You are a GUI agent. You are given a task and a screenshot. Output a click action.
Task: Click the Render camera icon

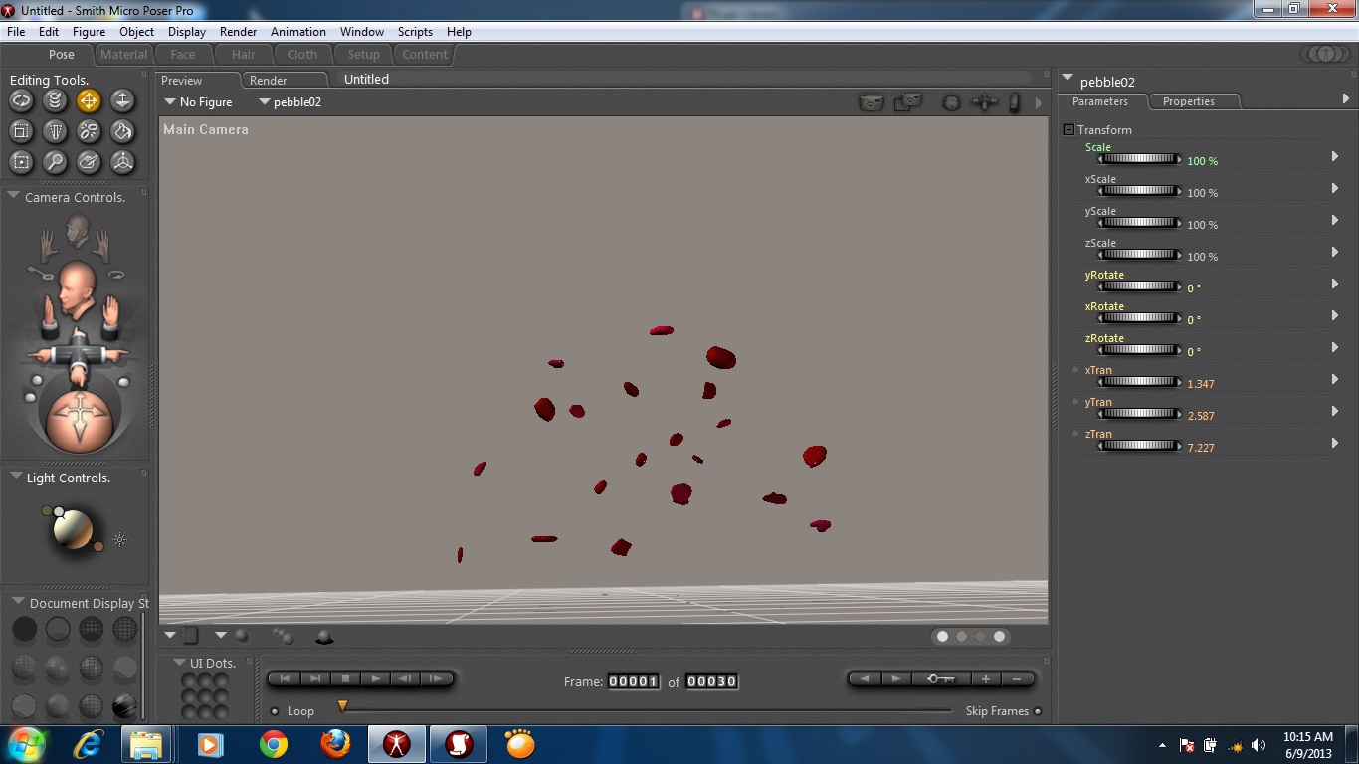tap(871, 102)
